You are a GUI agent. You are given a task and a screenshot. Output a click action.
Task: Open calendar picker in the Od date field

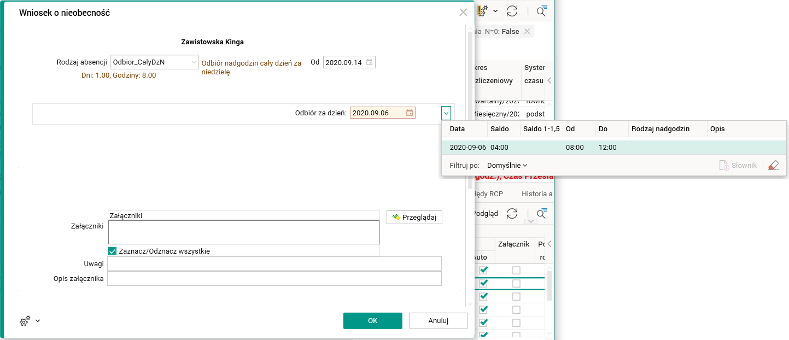tap(370, 62)
